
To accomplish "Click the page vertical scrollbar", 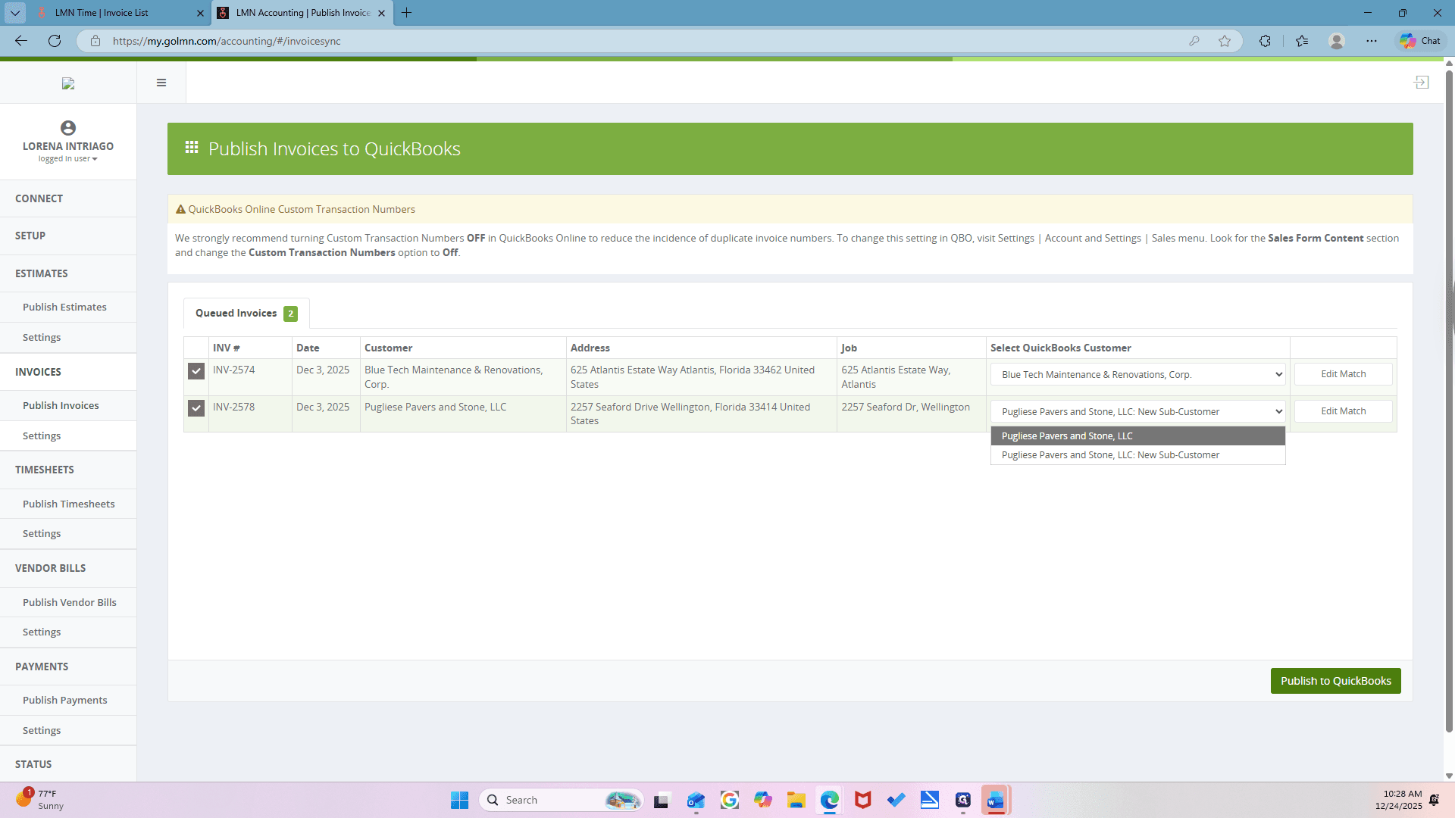I will click(1449, 401).
